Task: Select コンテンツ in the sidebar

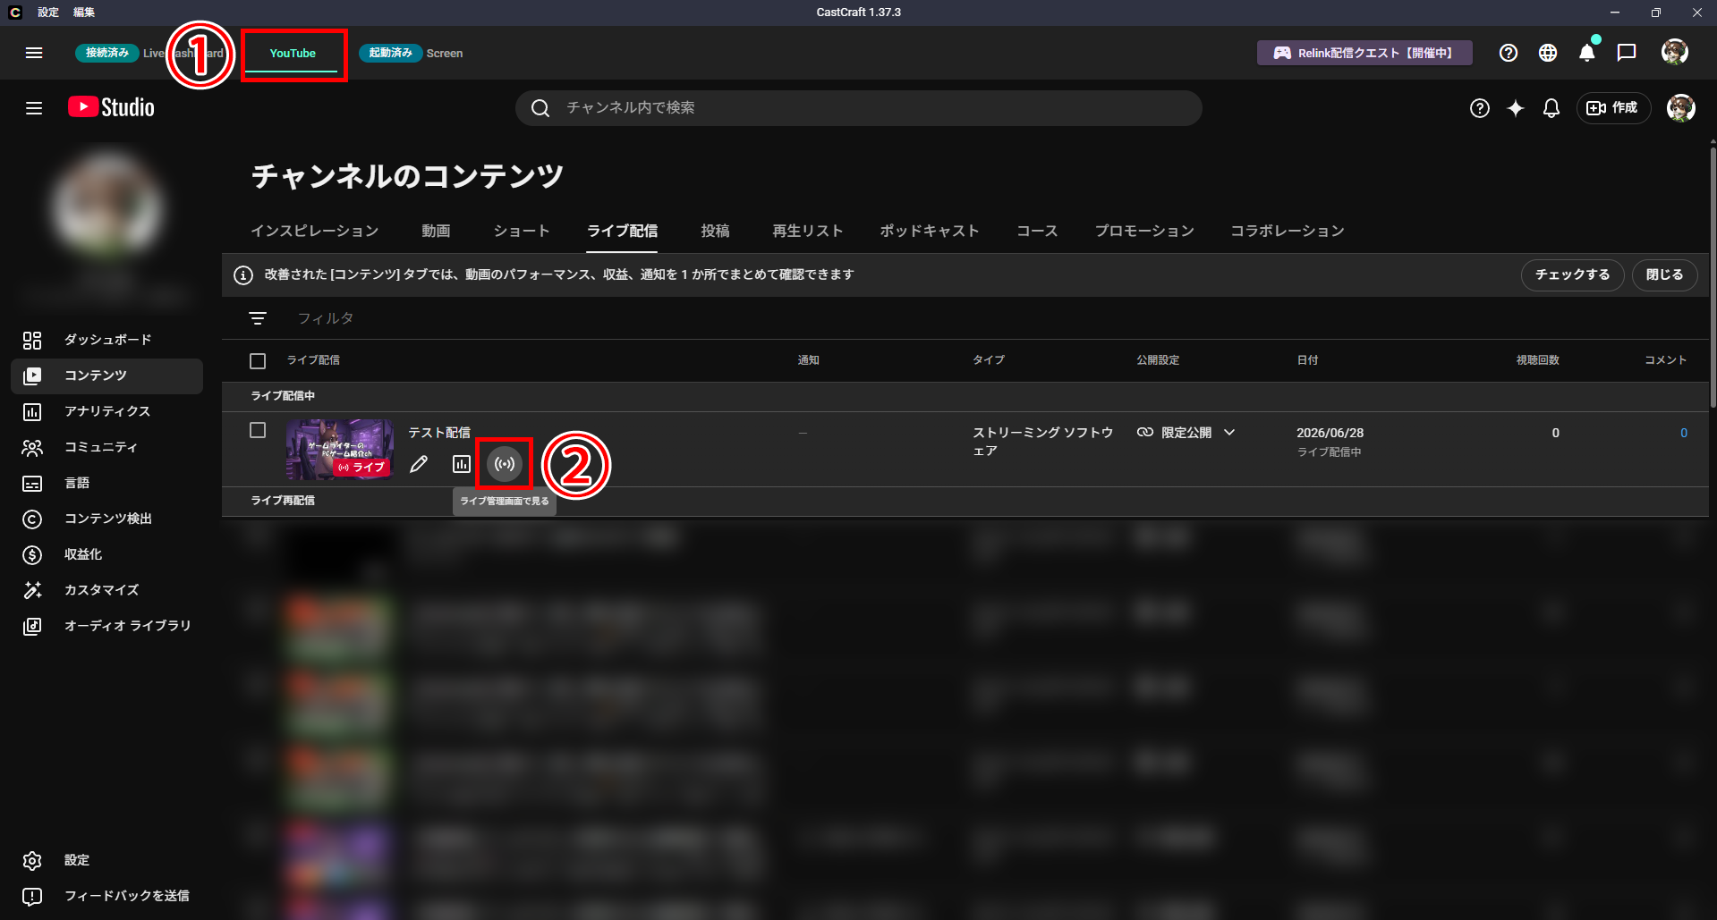Action: coord(106,376)
